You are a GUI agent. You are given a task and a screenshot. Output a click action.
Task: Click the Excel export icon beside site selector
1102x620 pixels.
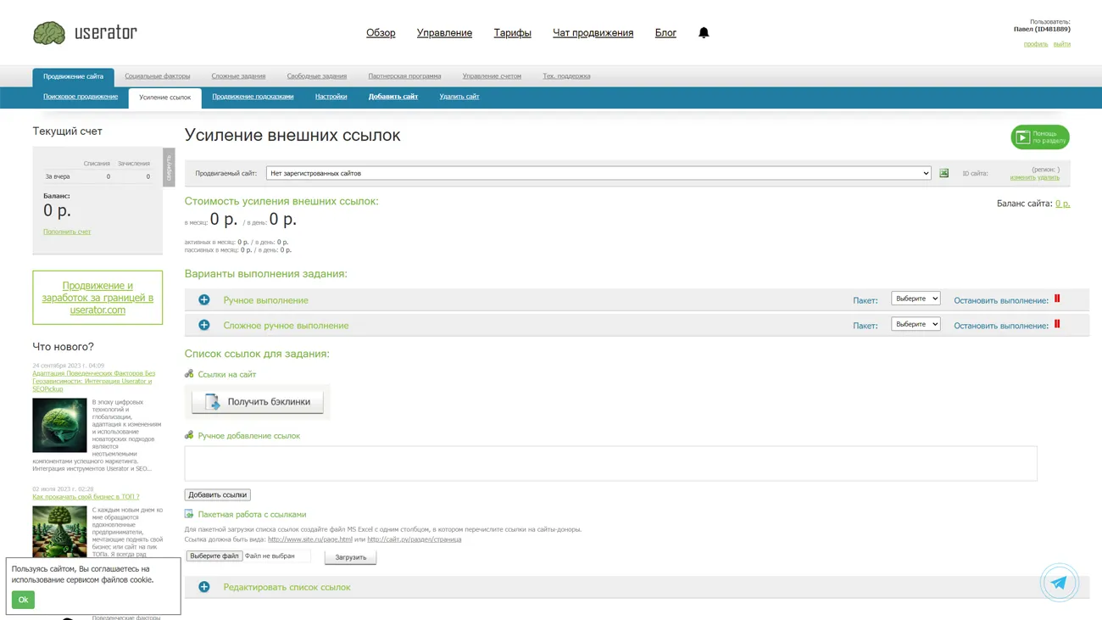[943, 173]
